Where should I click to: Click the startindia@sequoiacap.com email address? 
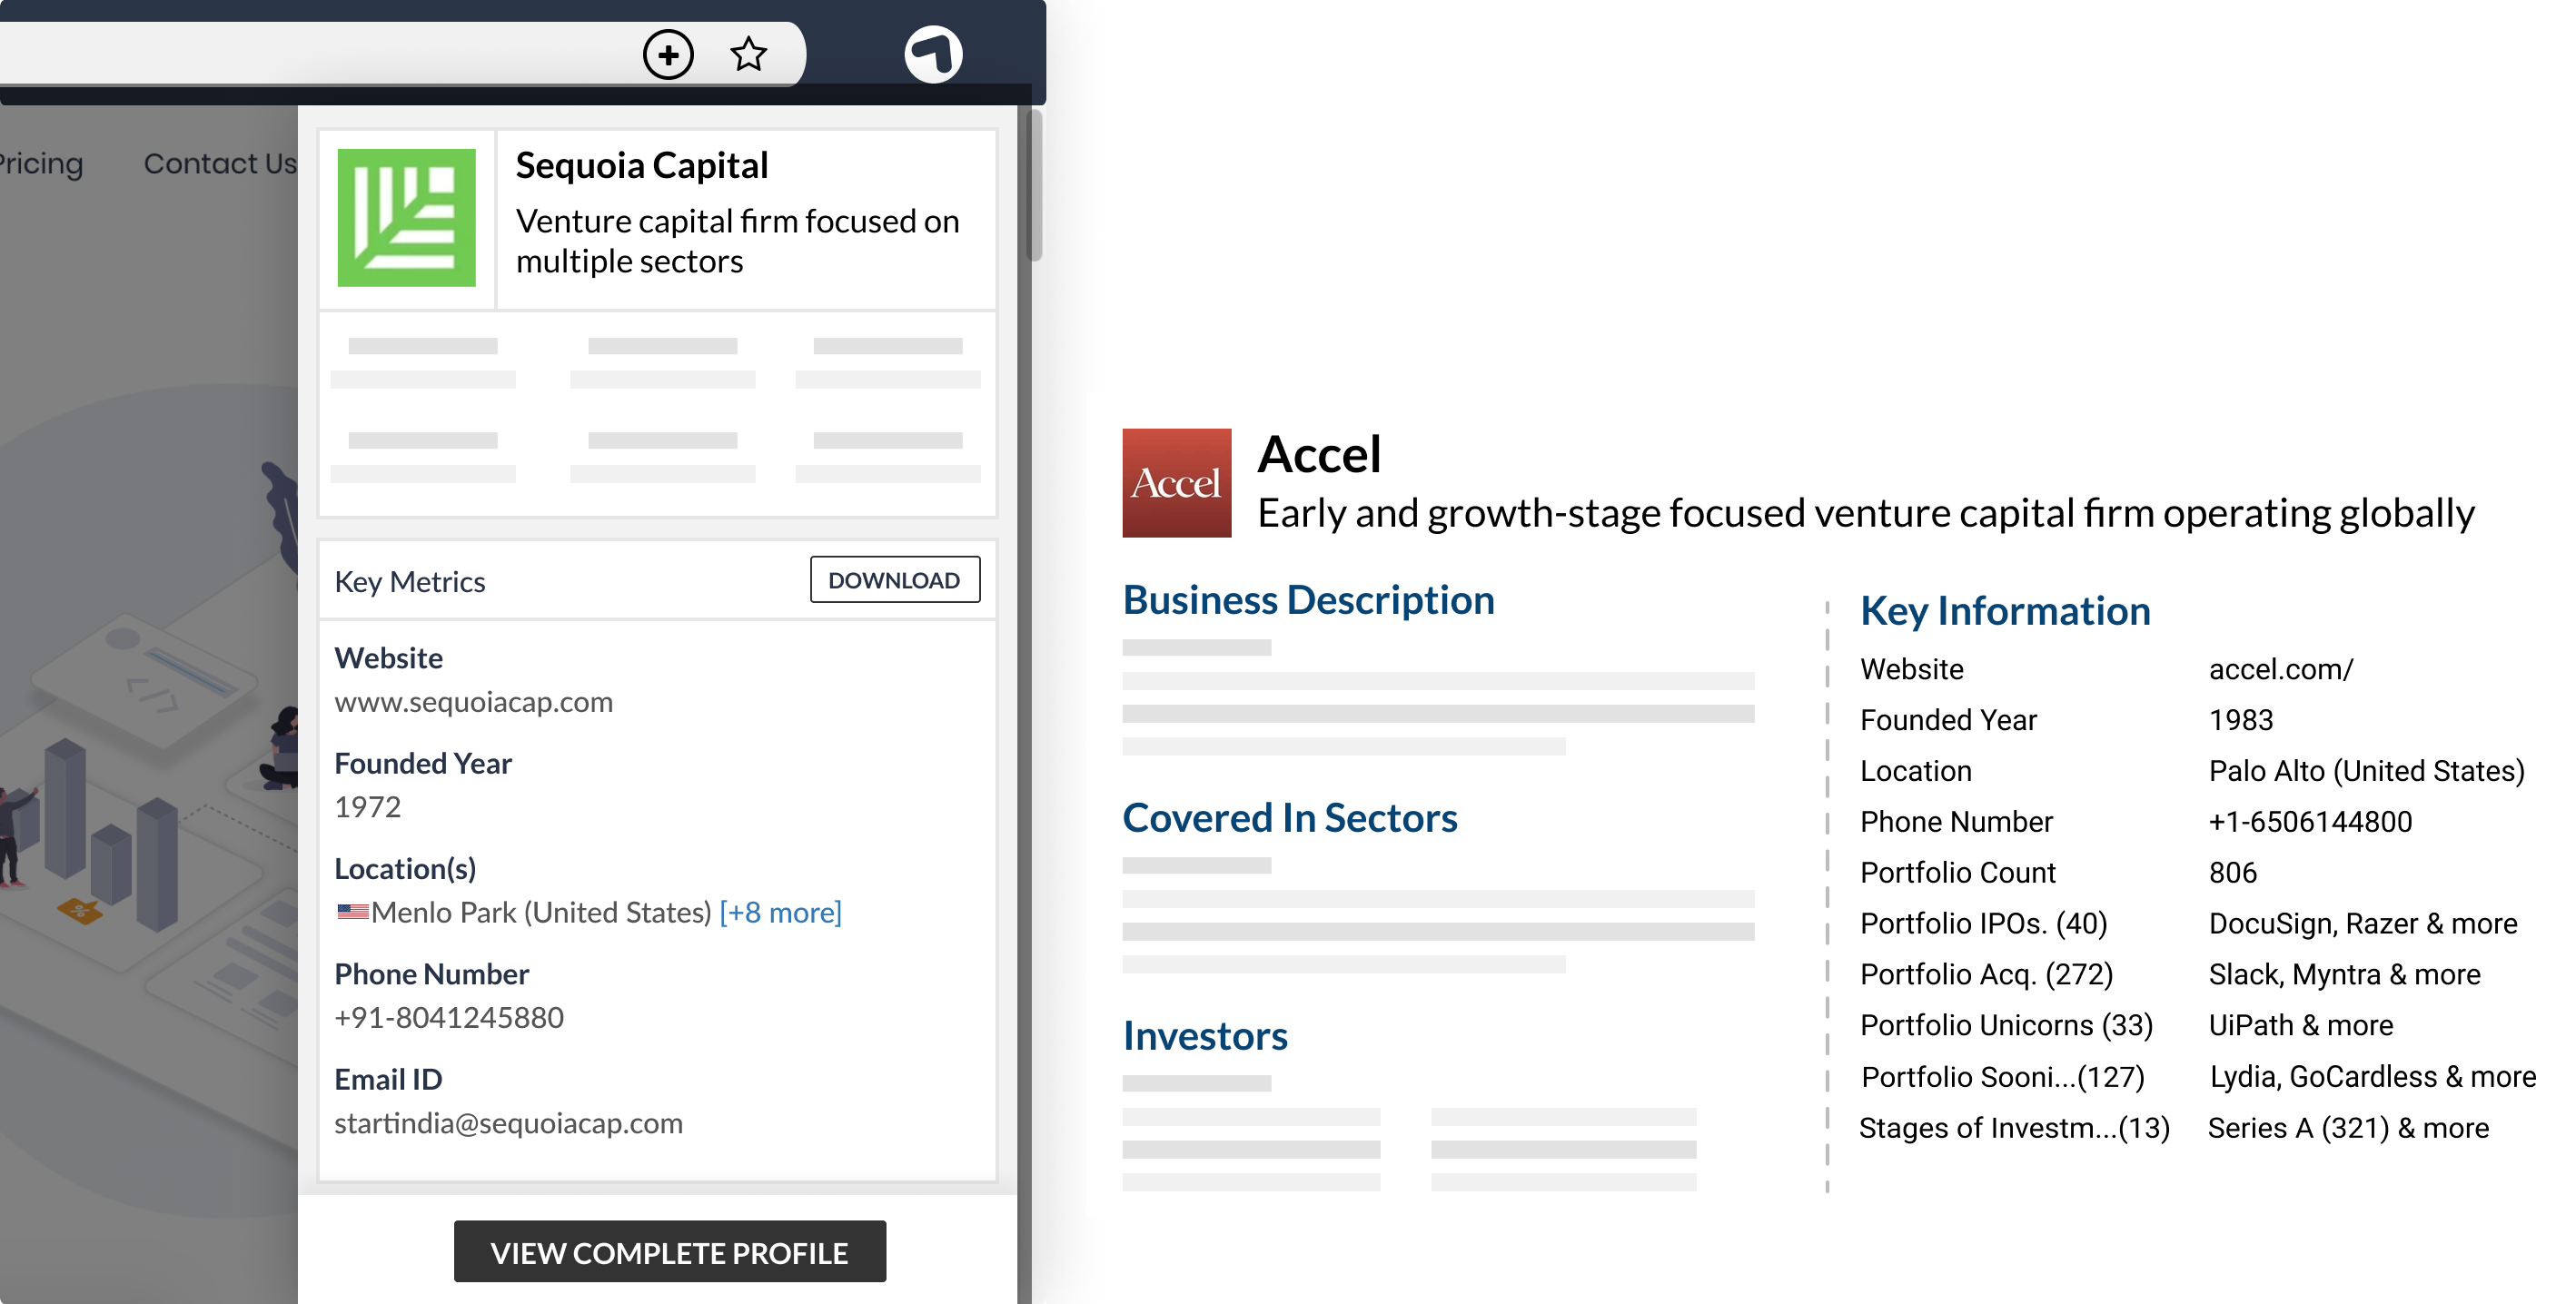508,1123
